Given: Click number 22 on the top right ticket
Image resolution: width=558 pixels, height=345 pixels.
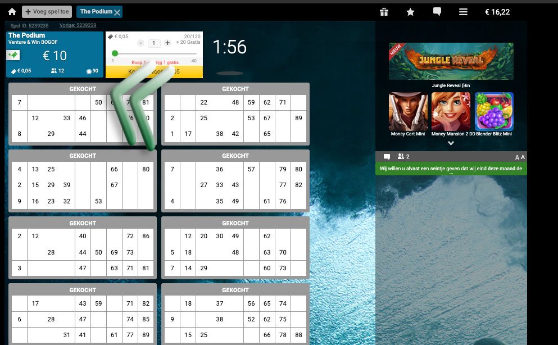Looking at the screenshot, I should (203, 102).
